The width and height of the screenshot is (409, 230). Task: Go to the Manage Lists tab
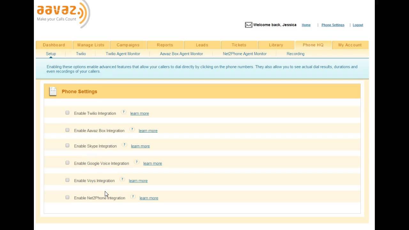click(x=91, y=45)
